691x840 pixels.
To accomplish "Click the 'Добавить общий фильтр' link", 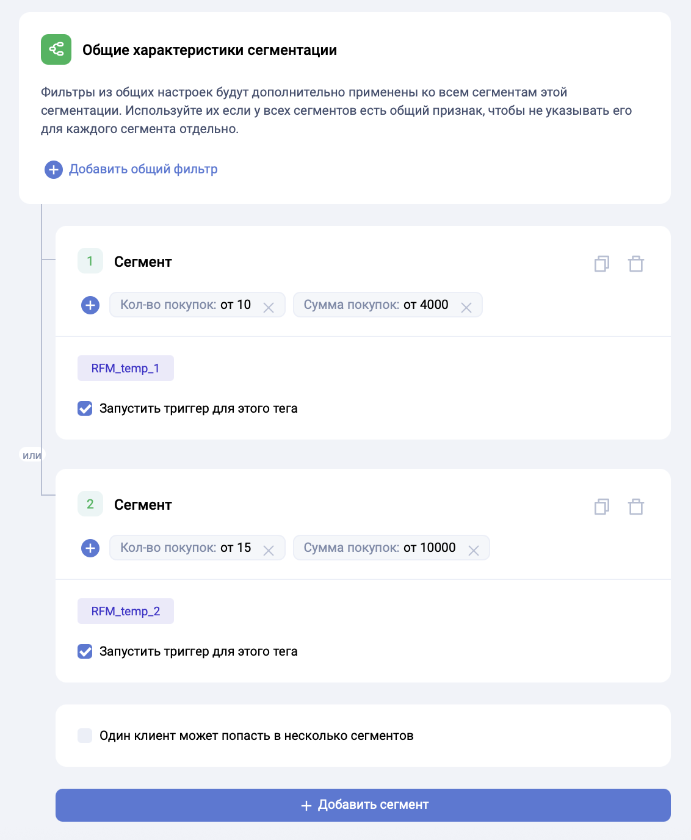I will (143, 169).
